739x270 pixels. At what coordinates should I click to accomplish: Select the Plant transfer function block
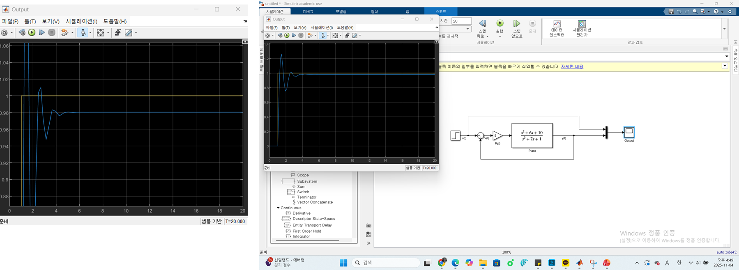[x=532, y=135]
